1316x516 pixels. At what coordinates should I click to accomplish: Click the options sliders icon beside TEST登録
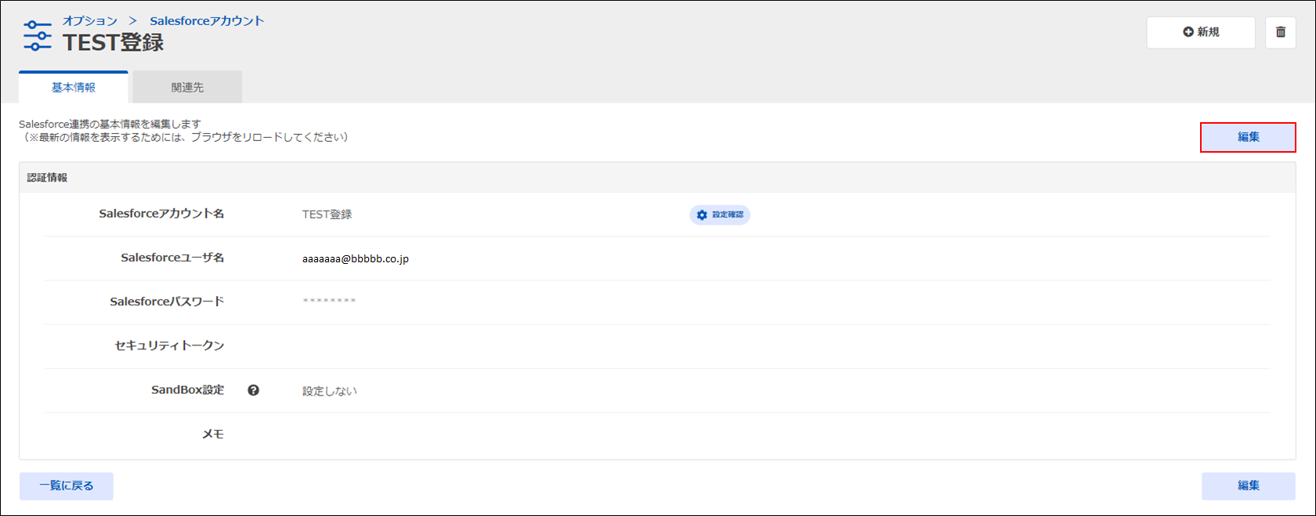(x=37, y=36)
